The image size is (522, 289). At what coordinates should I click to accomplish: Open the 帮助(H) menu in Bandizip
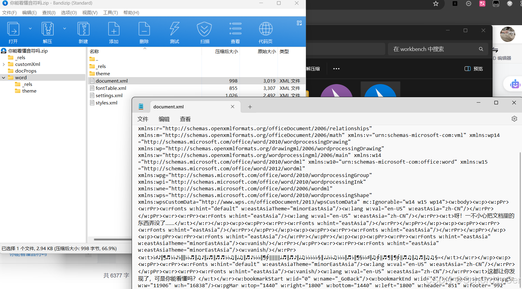tap(131, 12)
